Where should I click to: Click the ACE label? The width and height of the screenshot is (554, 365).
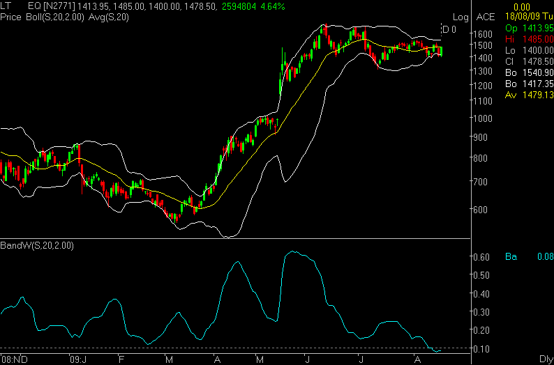[486, 17]
